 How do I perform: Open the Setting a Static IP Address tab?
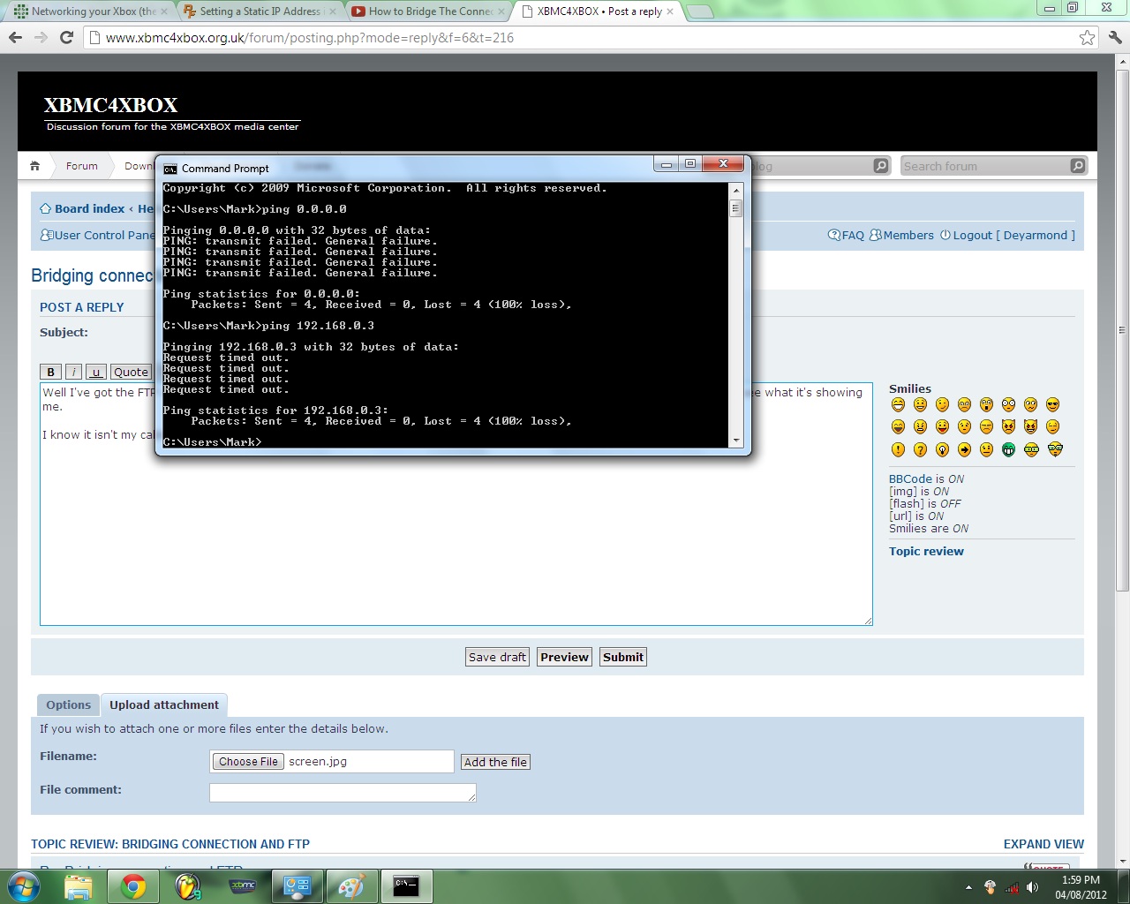(x=260, y=11)
